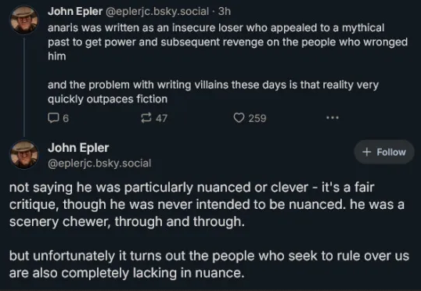
Task: Open the three-dot more options menu
Action: click(x=333, y=117)
